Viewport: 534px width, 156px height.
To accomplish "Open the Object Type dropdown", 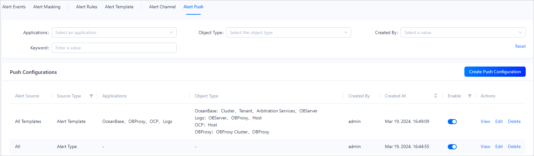I will point(288,32).
